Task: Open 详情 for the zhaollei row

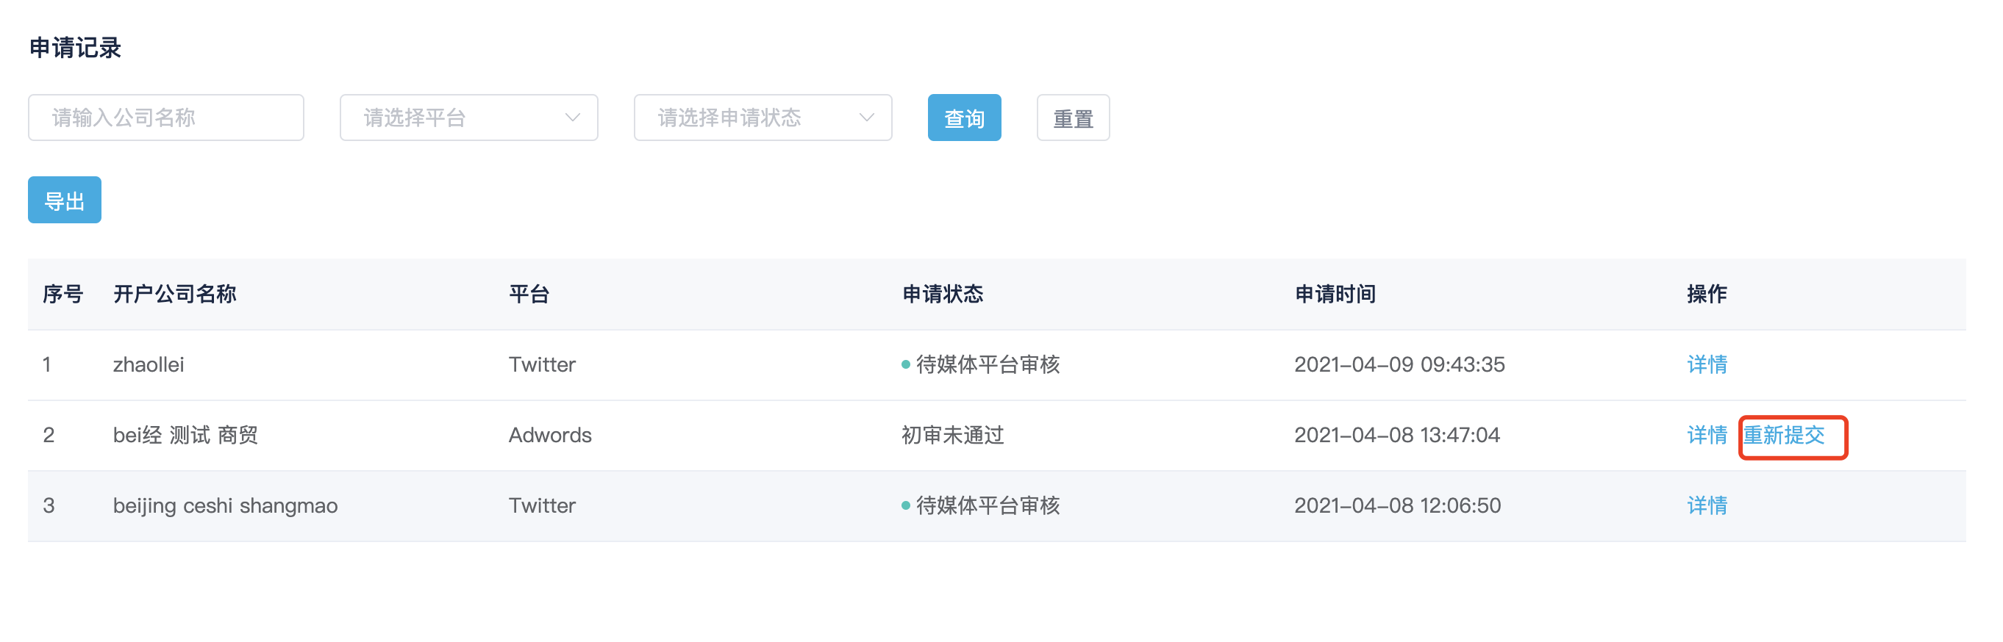Action: 1706,364
